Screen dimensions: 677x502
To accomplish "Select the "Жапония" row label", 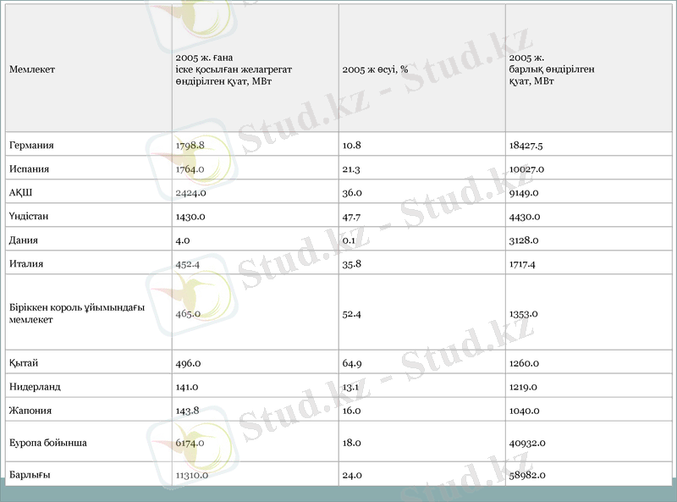I will coord(30,411).
